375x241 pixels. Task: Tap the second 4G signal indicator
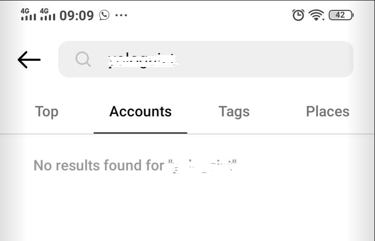point(48,15)
